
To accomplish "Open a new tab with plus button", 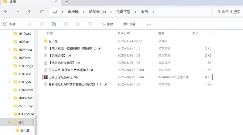I will point(67,2).
